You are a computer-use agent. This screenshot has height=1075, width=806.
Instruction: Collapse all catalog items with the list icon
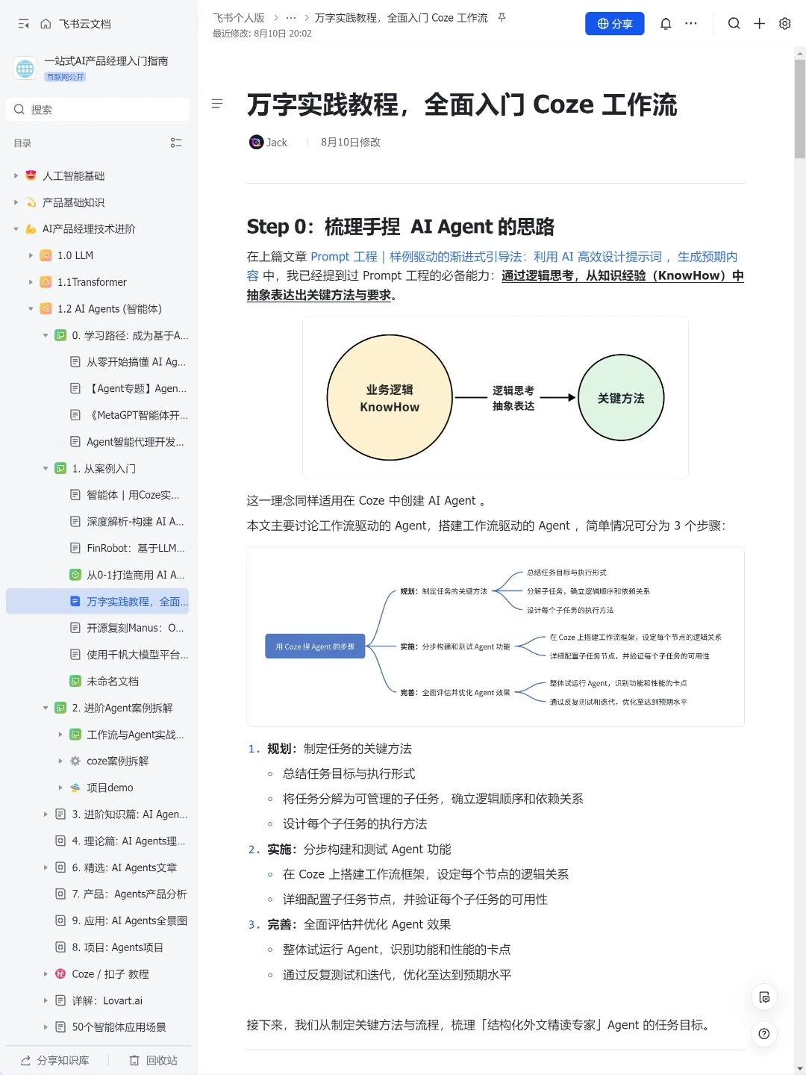point(176,143)
